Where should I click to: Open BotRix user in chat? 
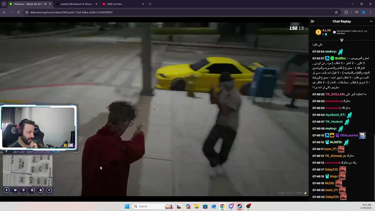click(x=340, y=58)
